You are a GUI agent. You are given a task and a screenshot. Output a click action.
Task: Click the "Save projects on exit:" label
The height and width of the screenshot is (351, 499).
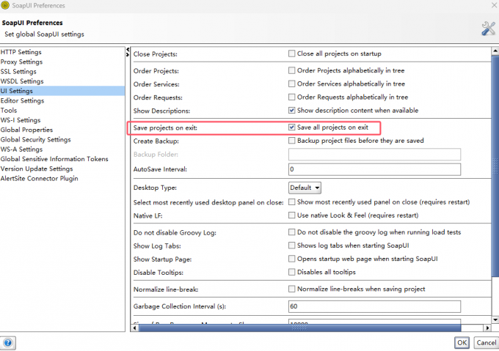tap(166, 128)
